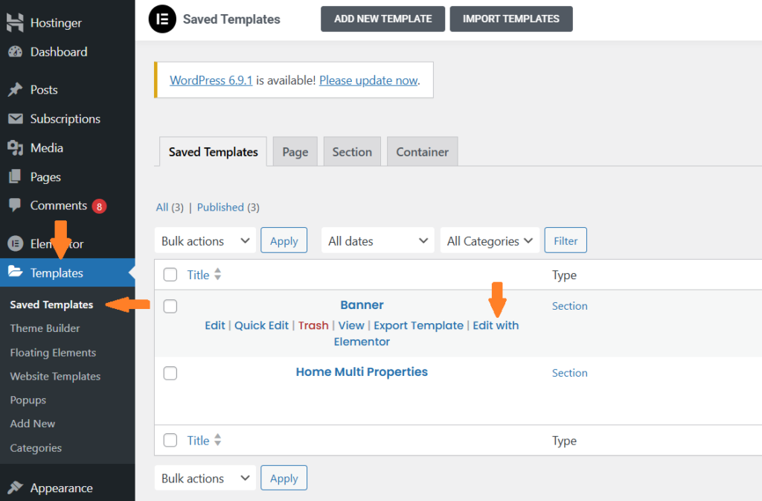Screen dimensions: 762x501
Task: Click the Dashboard gauge icon
Action: [15, 52]
